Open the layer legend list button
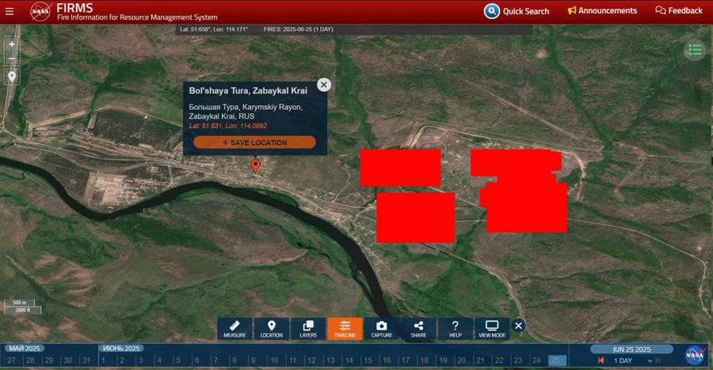Screen dimensions: 713x370 click(694, 50)
